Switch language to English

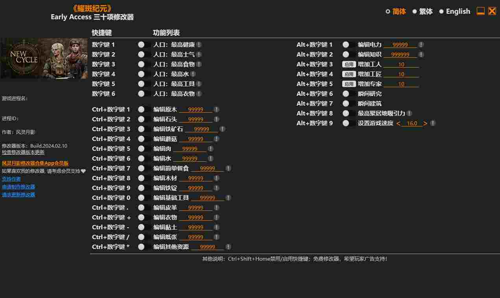pyautogui.click(x=454, y=11)
